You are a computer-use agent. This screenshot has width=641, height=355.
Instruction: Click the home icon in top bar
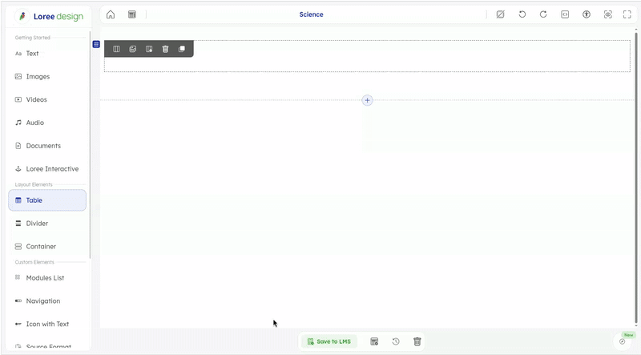(111, 14)
